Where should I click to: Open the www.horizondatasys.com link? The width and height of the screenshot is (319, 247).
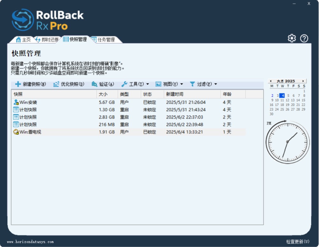pyautogui.click(x=30, y=242)
